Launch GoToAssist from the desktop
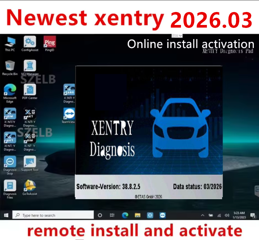Viewport: 259px width, 240px height. (30, 187)
